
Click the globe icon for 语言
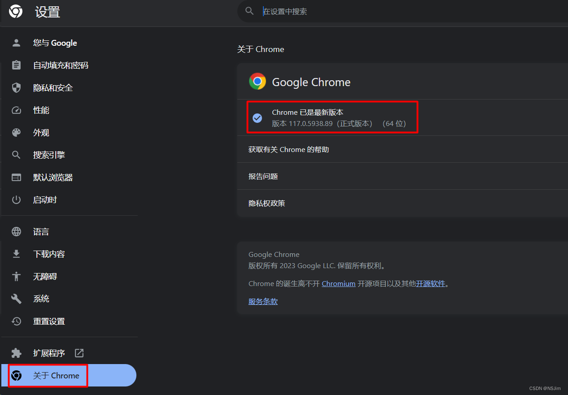[16, 232]
